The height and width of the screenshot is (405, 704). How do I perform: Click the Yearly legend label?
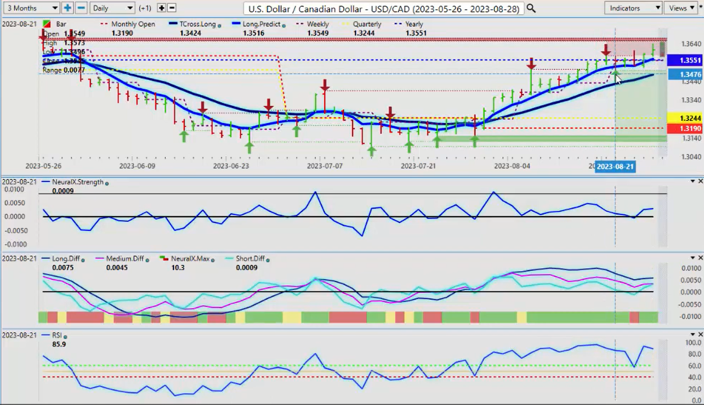tap(414, 24)
